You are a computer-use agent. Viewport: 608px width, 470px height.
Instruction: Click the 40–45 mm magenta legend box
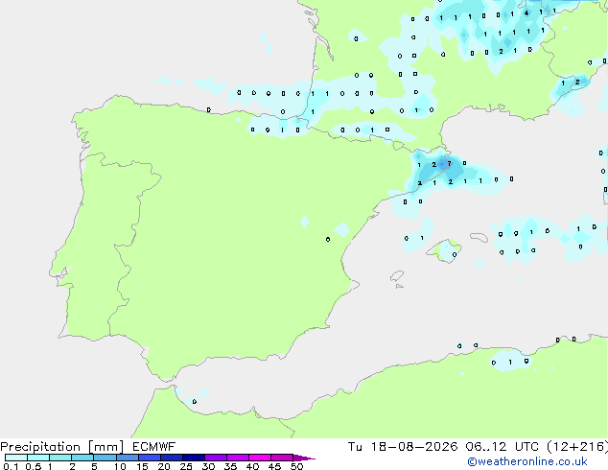click(260, 458)
